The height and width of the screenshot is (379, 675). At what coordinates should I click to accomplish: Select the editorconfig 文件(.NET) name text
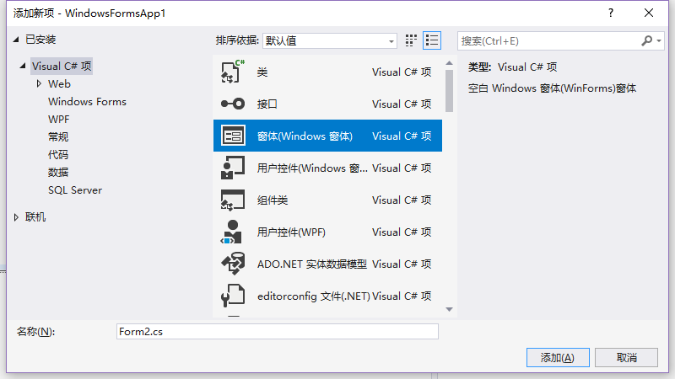(313, 296)
